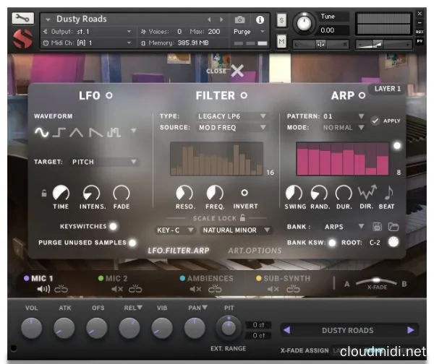Open the Natural Minor scale dropdown
434x364 pixels.
[236, 230]
